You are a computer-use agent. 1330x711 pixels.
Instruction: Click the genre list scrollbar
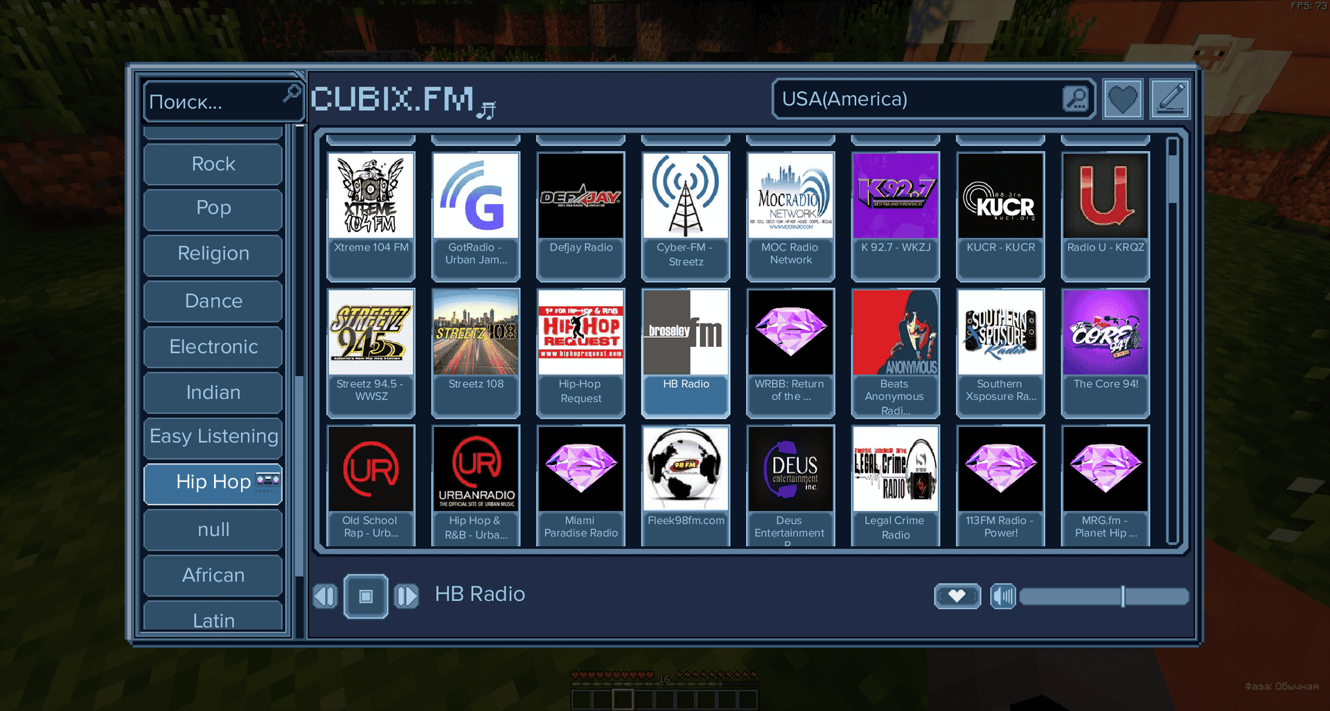click(x=299, y=476)
